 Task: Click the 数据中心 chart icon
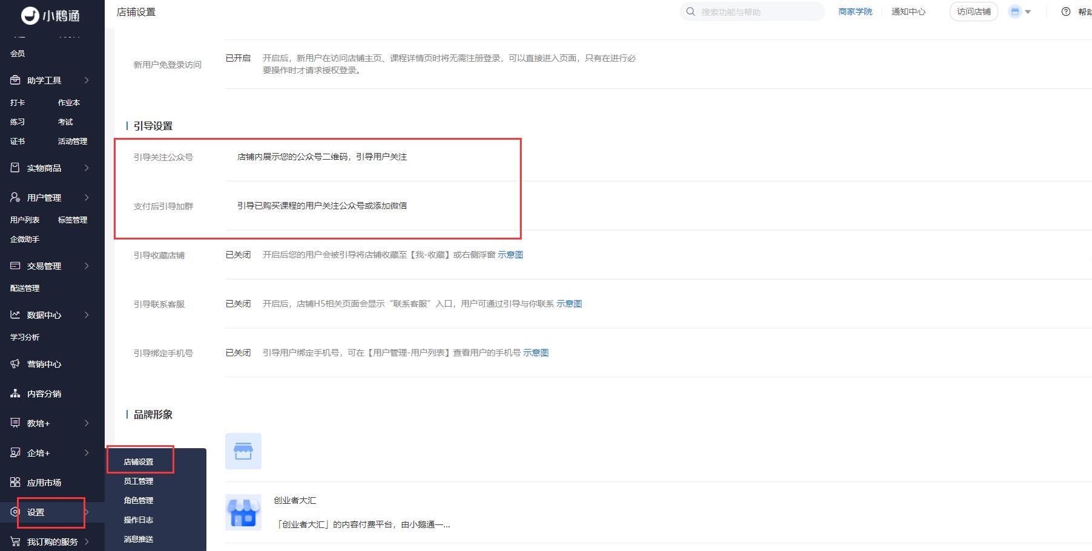15,315
